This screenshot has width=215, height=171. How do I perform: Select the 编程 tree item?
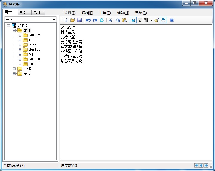27,30
